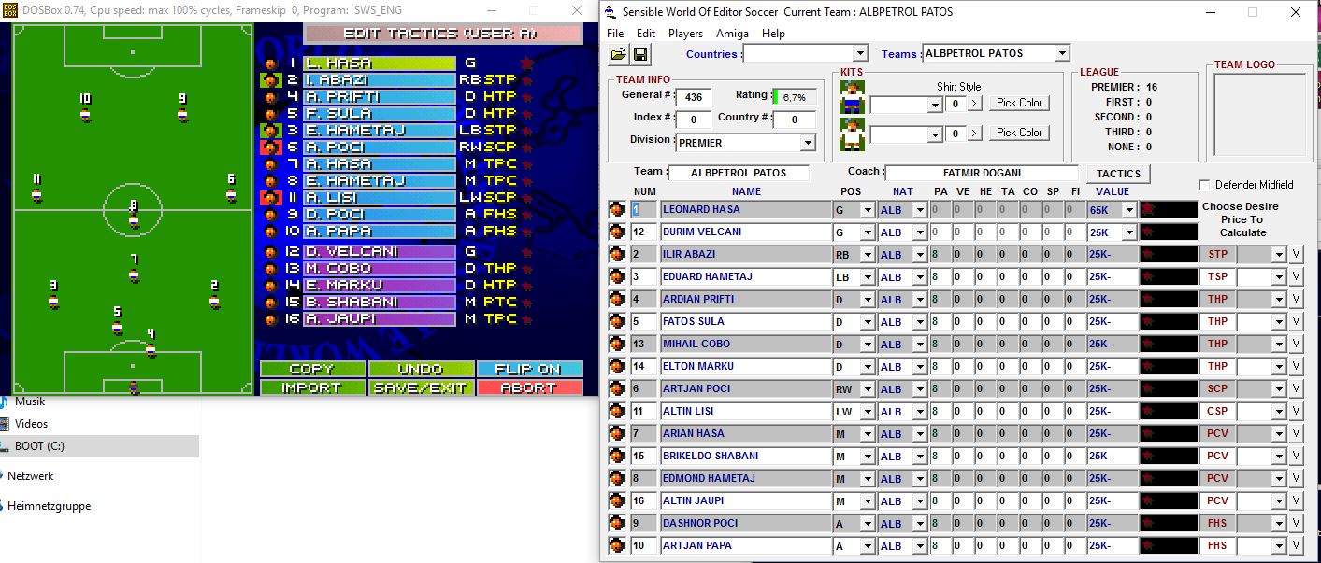
Task: Click the away kit shirt preview icon
Action: [x=852, y=134]
